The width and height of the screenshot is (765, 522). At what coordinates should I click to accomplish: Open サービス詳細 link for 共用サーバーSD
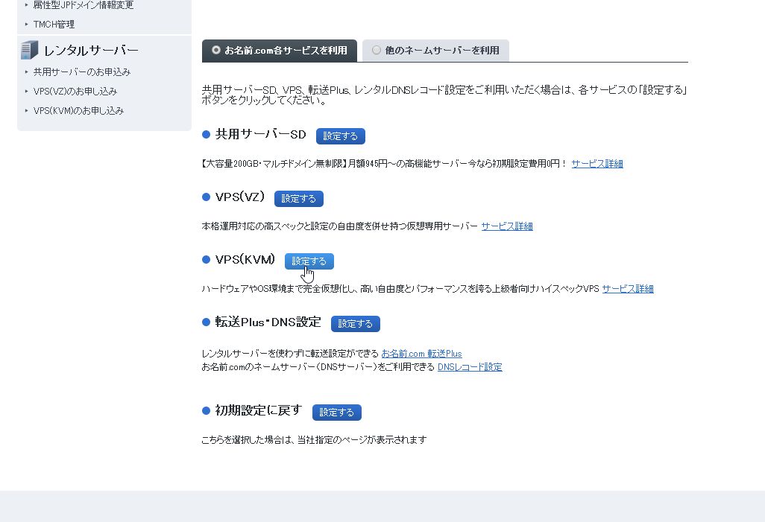[x=597, y=164]
